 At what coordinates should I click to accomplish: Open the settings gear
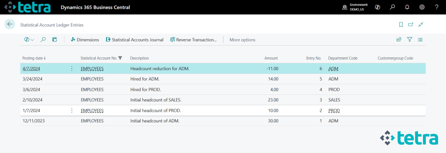422,7
